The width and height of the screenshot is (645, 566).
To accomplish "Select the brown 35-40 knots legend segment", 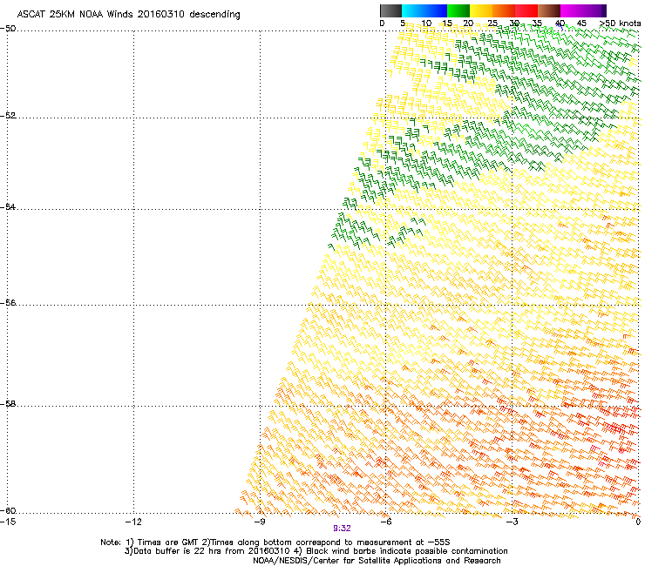I will click(549, 10).
